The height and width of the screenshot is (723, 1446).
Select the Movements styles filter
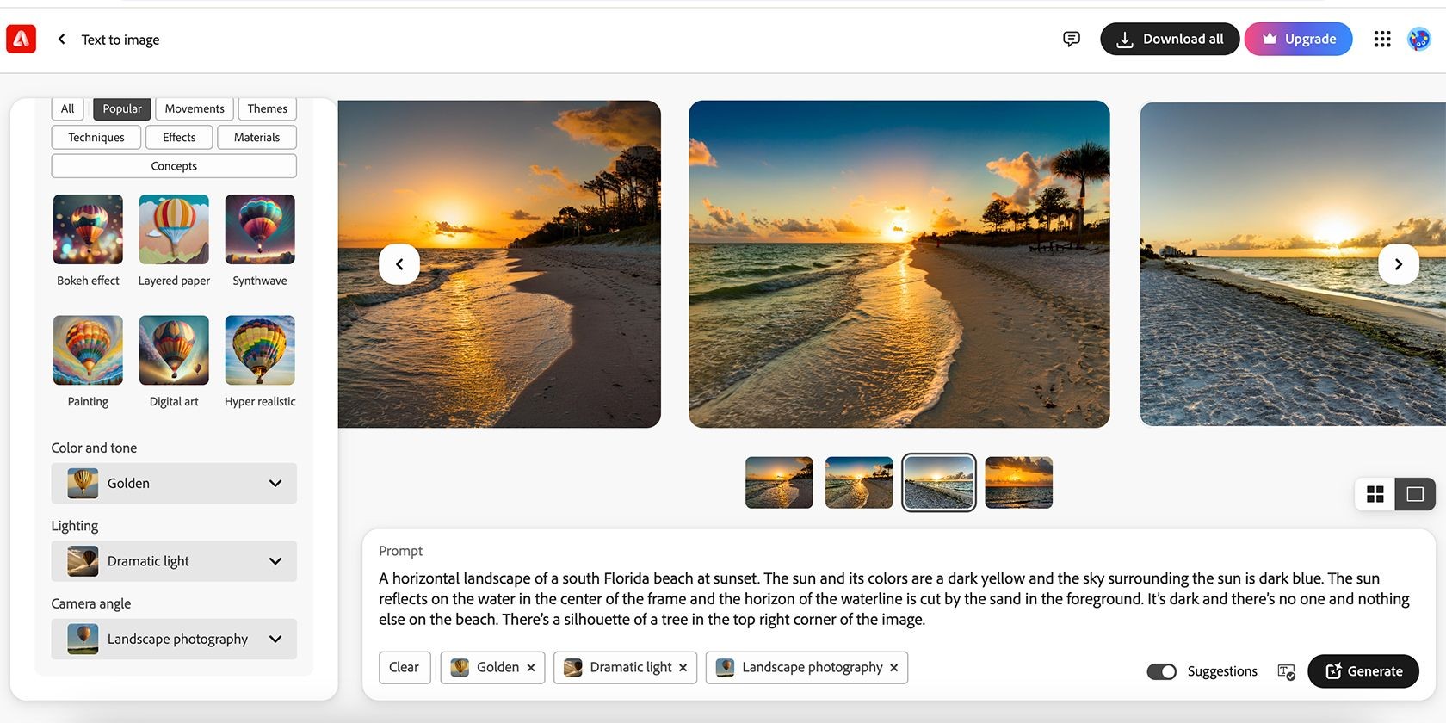[195, 108]
